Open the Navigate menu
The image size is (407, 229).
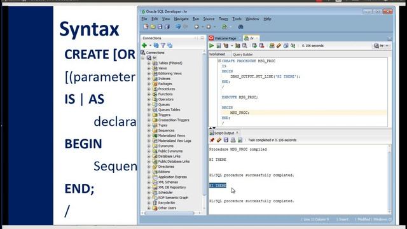181,19
